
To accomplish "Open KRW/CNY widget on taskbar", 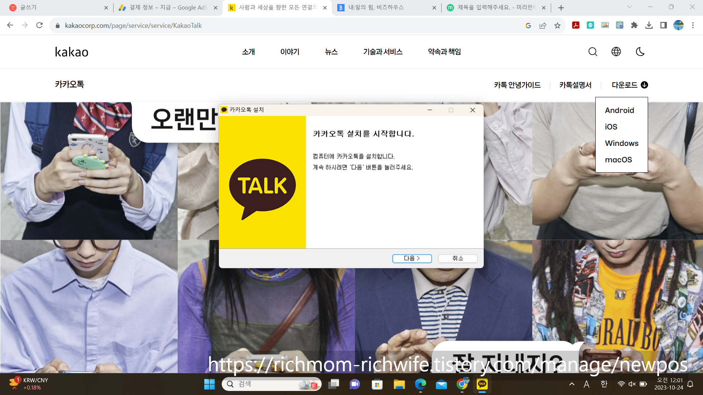I will pyautogui.click(x=29, y=384).
